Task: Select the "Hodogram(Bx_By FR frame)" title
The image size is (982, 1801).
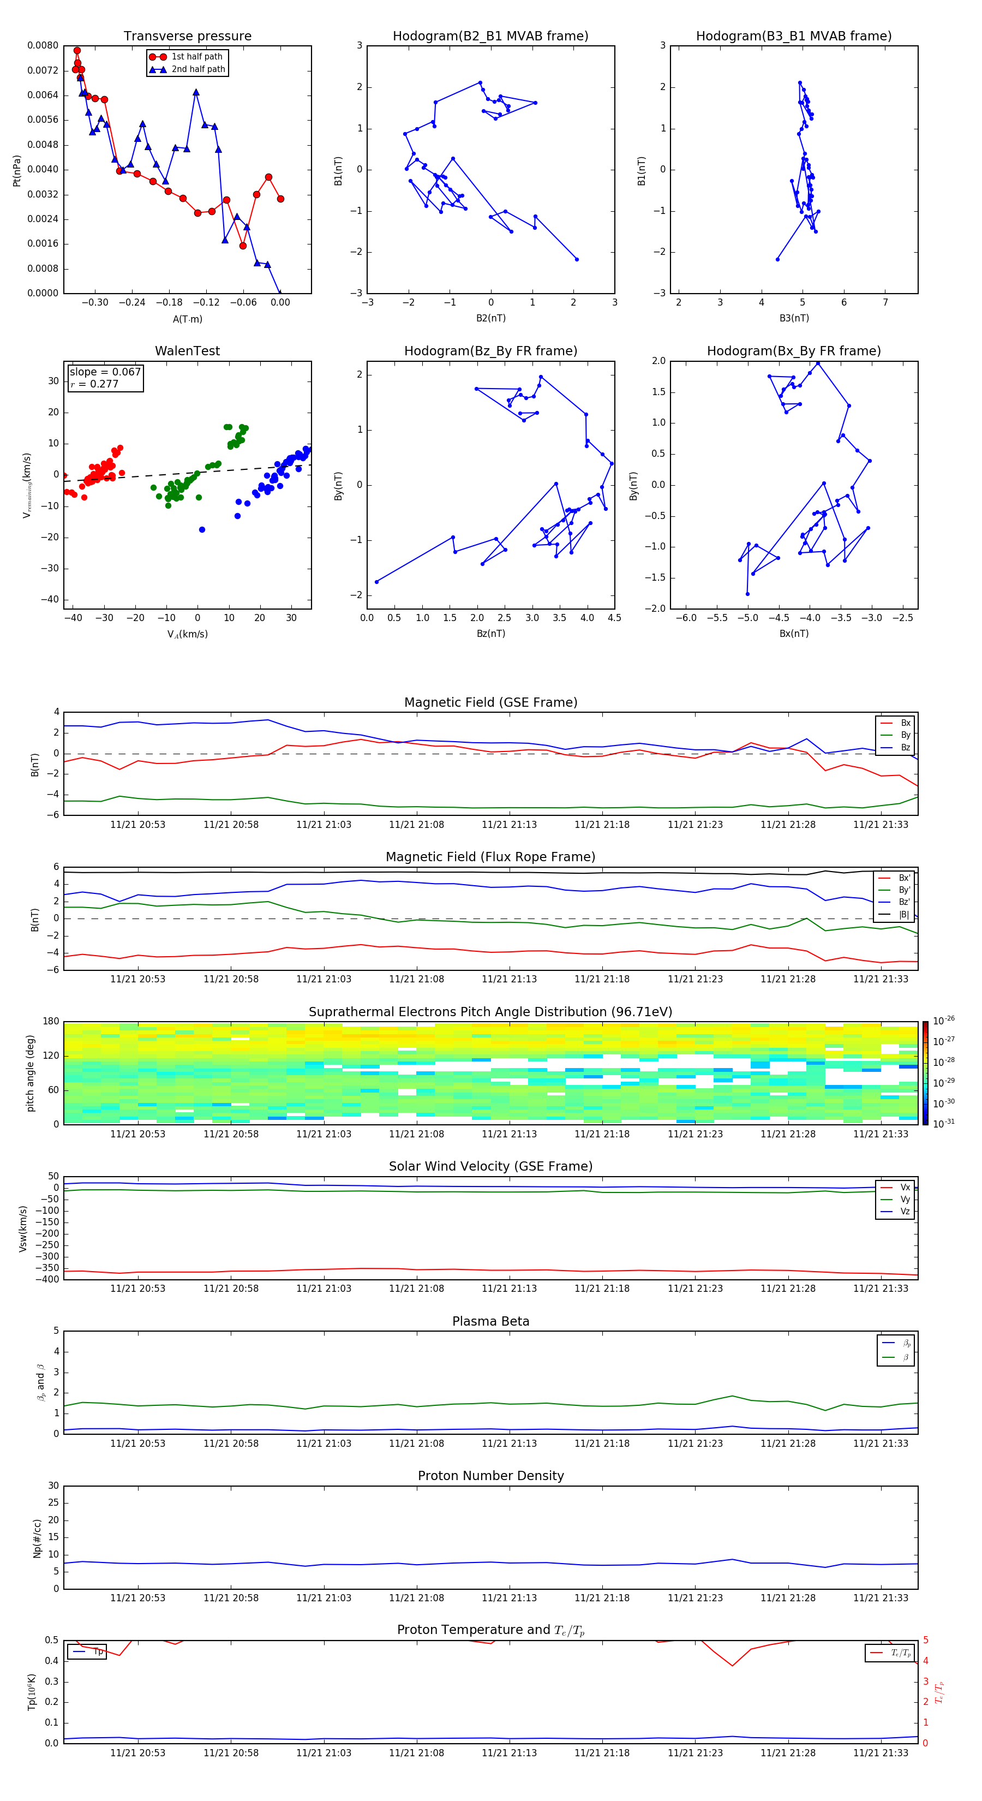Action: (794, 351)
